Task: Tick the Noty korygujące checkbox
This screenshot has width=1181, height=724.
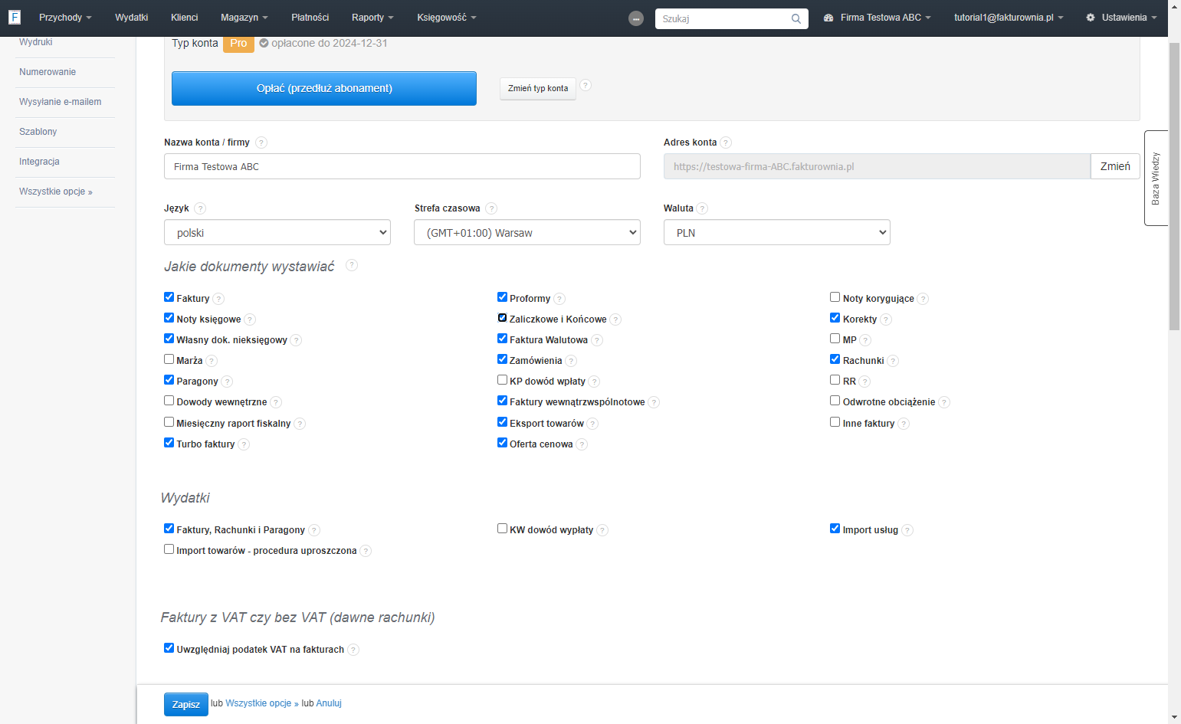Action: 835,297
